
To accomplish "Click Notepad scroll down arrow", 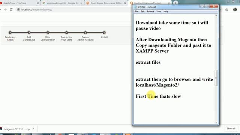I will point(216,122).
